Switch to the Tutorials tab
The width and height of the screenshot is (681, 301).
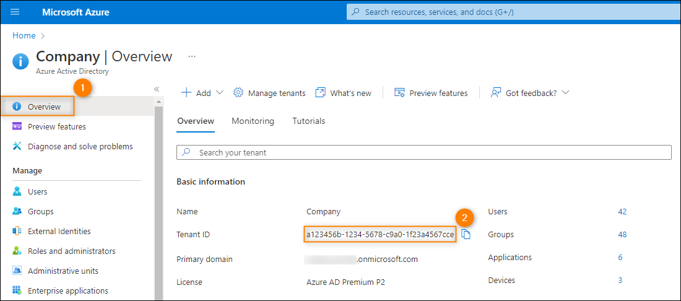pos(309,121)
